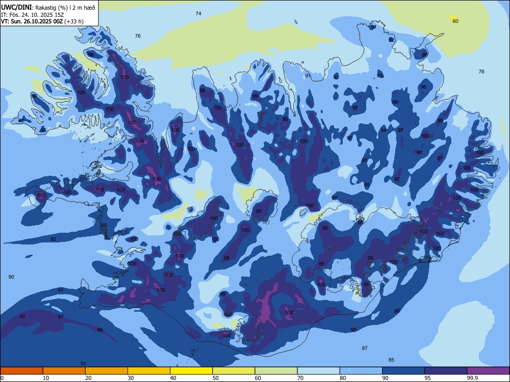Click the 'UWC/DINI' title text

(x=17, y=8)
